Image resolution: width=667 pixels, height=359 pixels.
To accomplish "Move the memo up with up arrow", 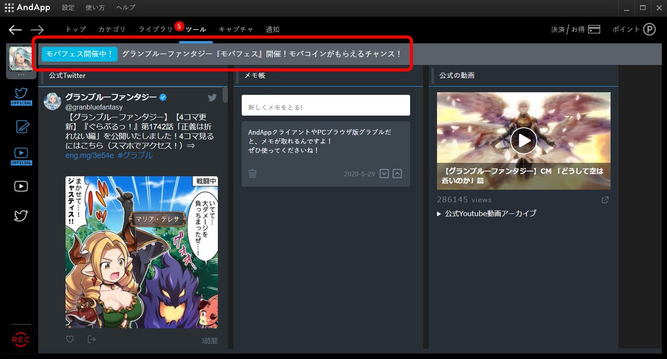I will (397, 174).
